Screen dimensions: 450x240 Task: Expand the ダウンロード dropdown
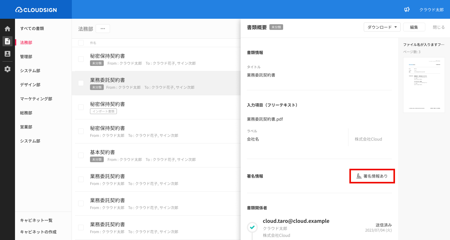tap(382, 27)
